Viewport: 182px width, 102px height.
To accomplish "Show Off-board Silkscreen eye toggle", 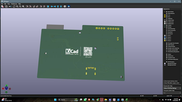I will coord(167,59).
